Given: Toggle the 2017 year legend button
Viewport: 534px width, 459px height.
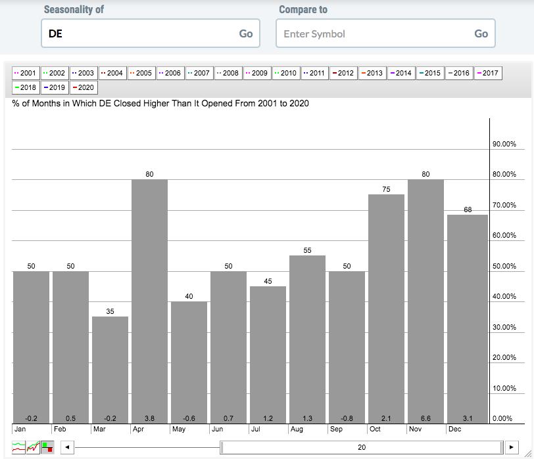Looking at the screenshot, I should (488, 73).
